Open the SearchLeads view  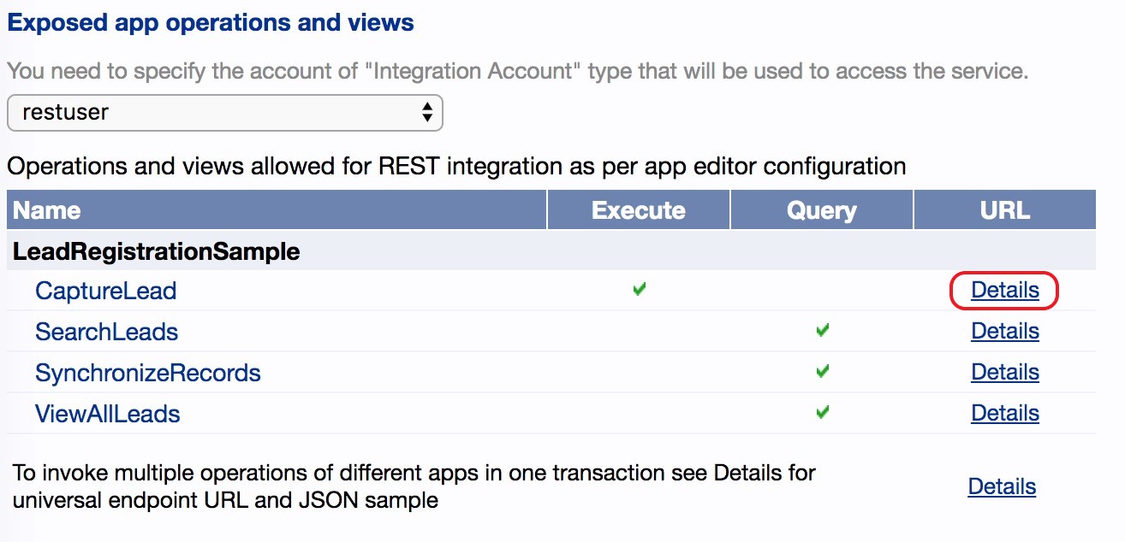pyautogui.click(x=106, y=332)
